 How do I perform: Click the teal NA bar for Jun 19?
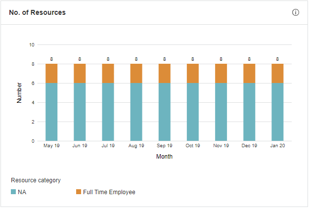pos(80,112)
